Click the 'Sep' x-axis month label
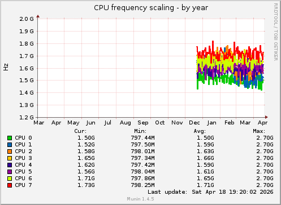Screen dimensions: 281x205 [x=143, y=123]
